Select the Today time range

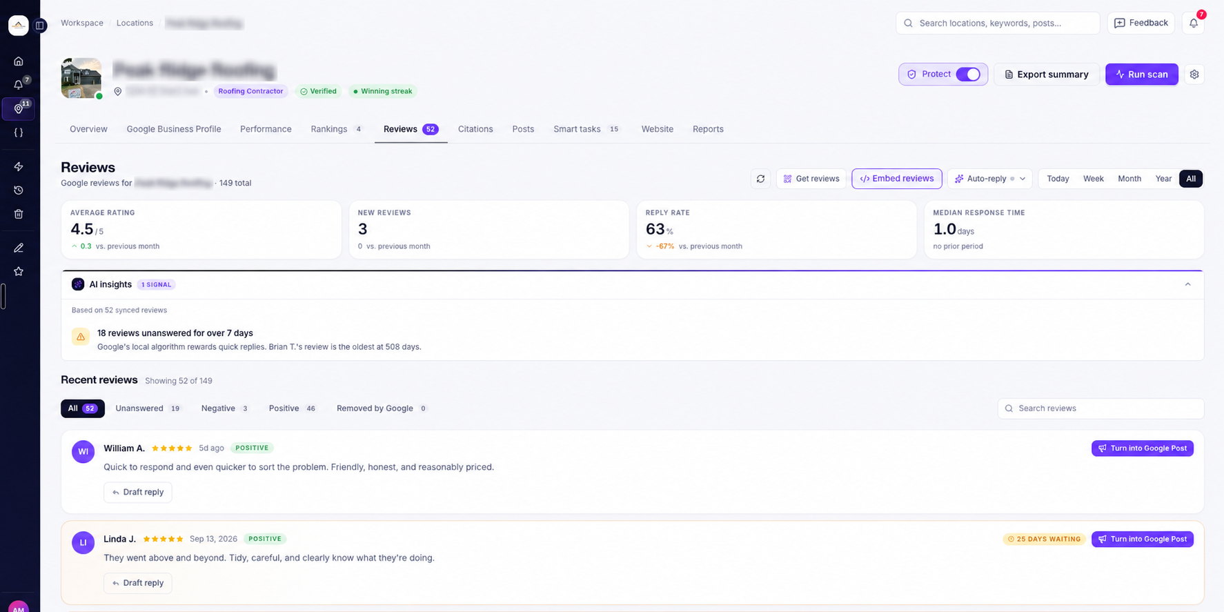pyautogui.click(x=1058, y=179)
